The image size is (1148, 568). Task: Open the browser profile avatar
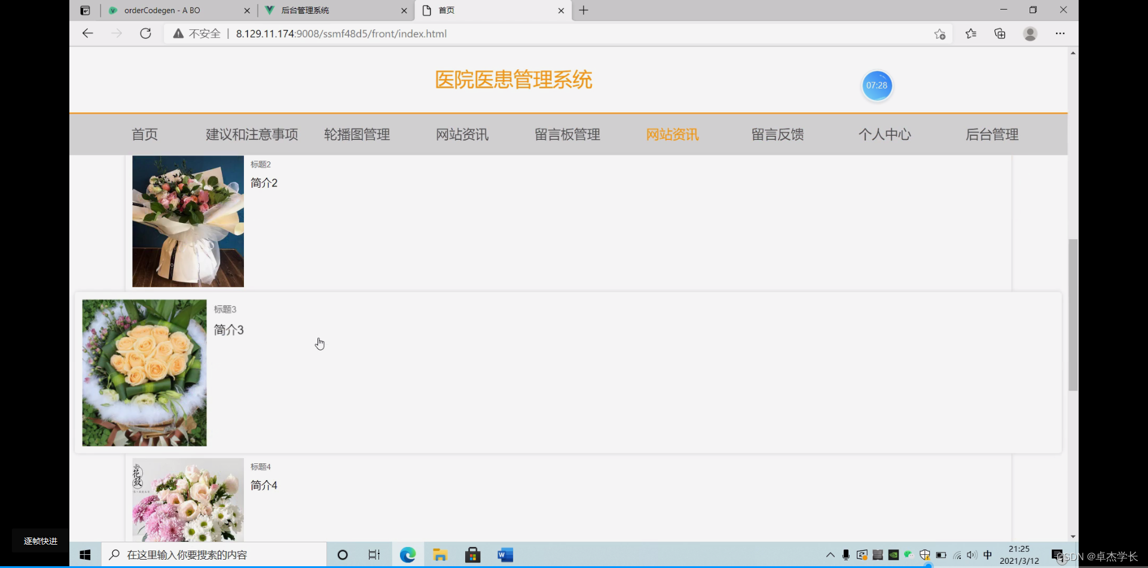click(x=1030, y=33)
